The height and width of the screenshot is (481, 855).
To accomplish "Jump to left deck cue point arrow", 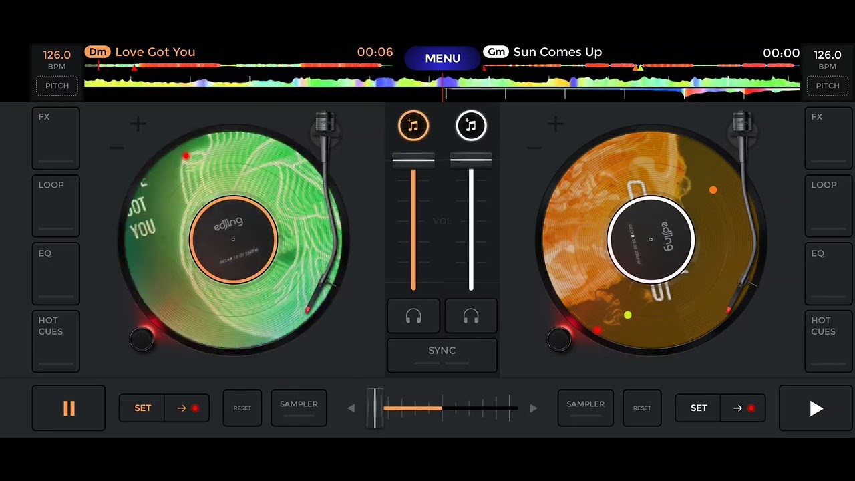I will click(187, 408).
